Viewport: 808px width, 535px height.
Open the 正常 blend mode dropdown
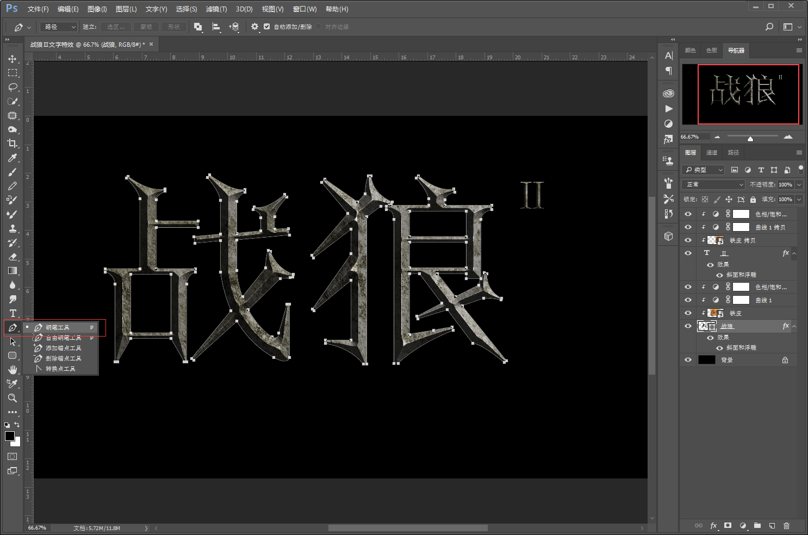click(x=714, y=184)
